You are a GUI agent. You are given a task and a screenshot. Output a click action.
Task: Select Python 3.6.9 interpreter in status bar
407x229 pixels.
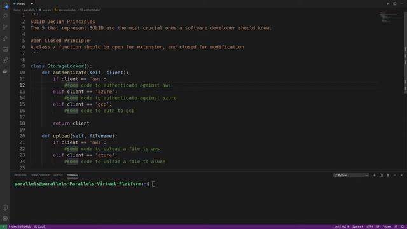click(x=20, y=226)
